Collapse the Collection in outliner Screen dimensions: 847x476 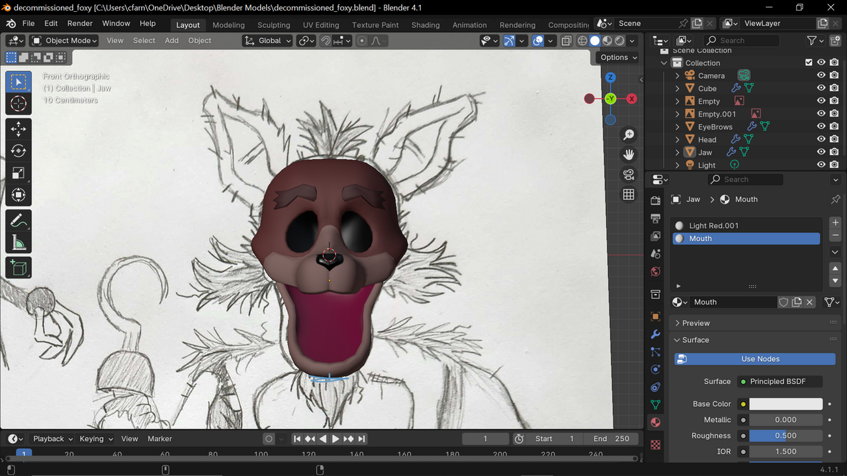click(664, 63)
